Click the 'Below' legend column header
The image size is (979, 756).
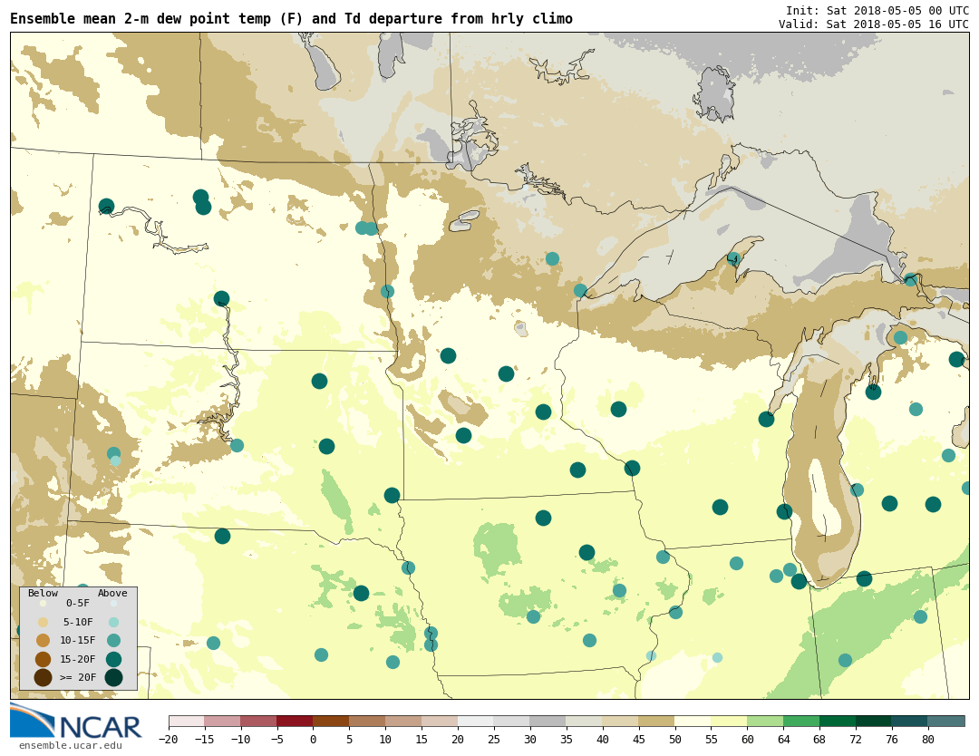tap(43, 594)
